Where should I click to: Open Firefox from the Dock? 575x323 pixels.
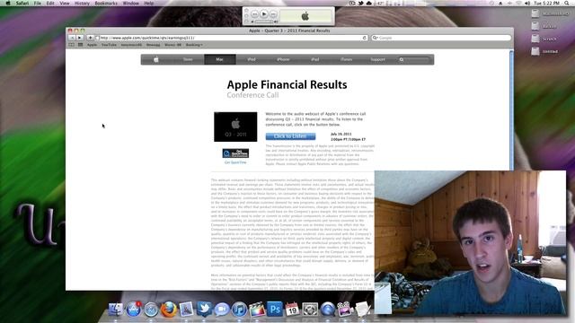pos(168,310)
